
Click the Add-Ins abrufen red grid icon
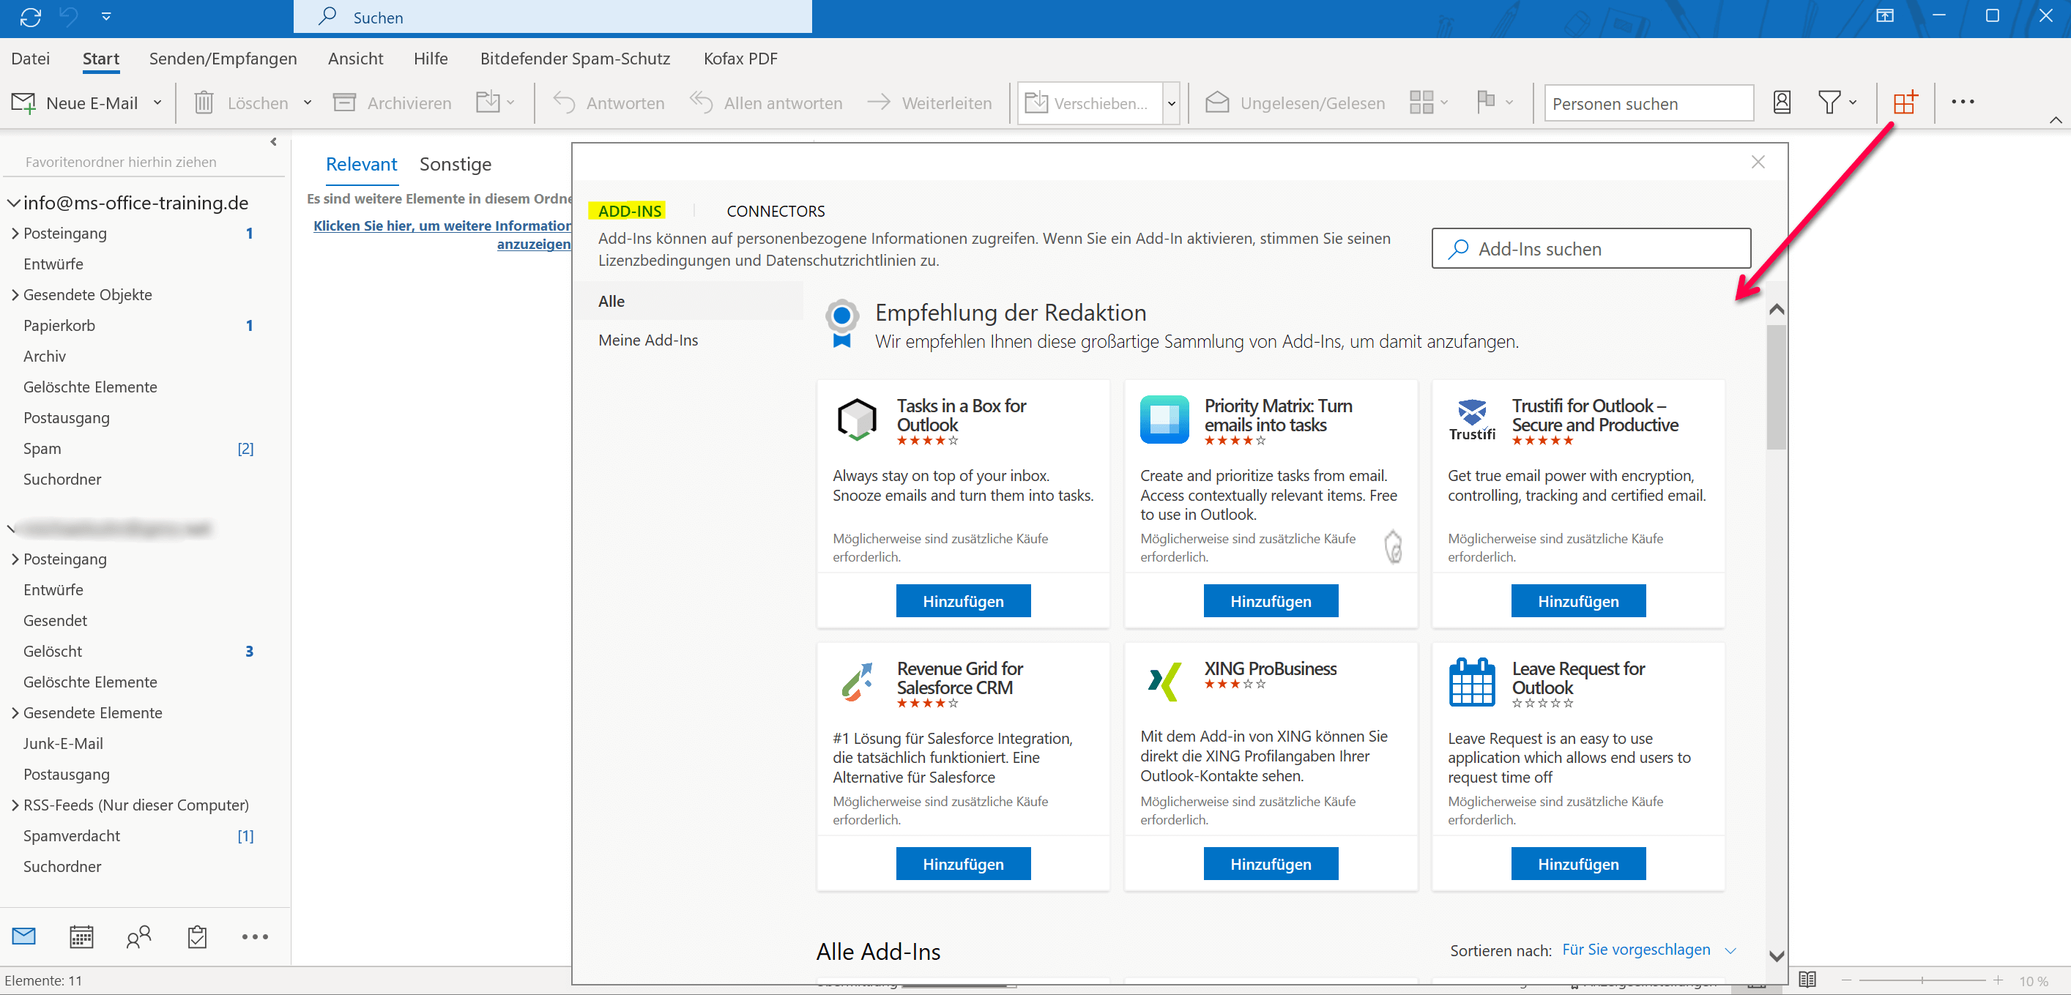(1905, 102)
